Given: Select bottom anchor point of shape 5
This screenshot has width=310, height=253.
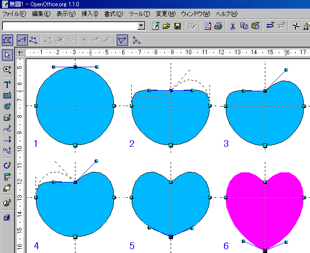Looking at the screenshot, I should click(x=171, y=237).
